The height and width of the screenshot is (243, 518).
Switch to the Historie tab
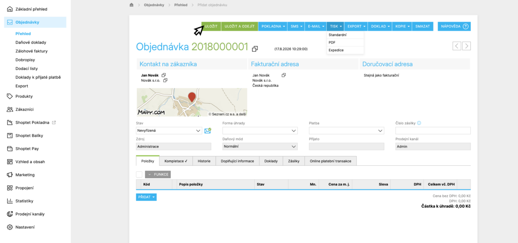tap(204, 161)
